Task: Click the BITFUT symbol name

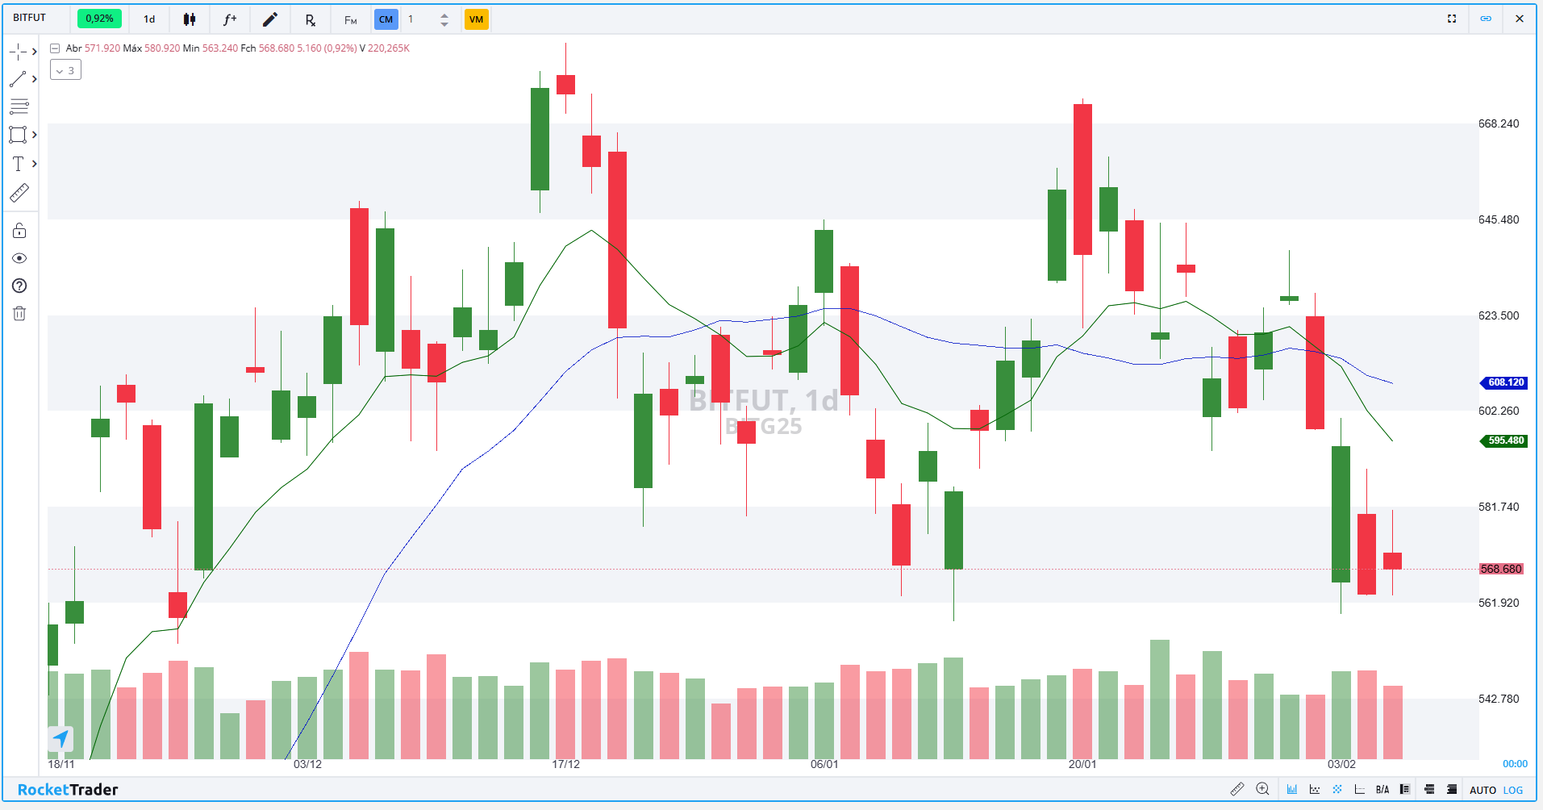Action: [x=30, y=18]
